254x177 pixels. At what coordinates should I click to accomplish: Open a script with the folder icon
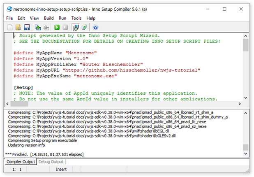18,27
